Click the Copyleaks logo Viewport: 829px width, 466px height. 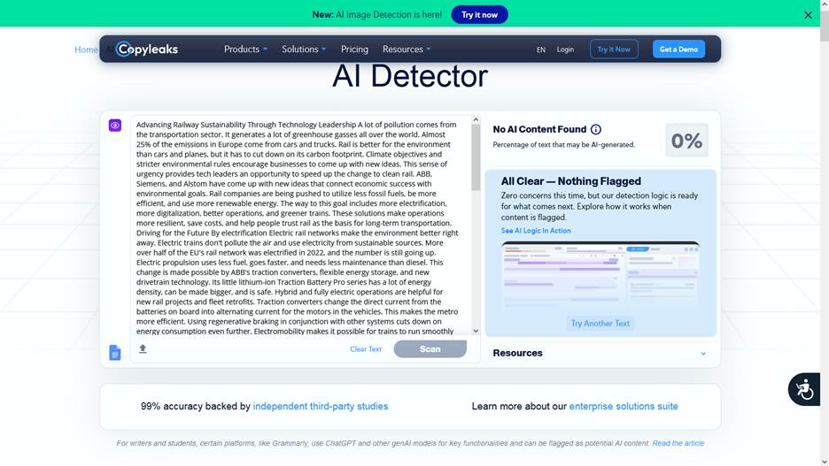point(147,50)
